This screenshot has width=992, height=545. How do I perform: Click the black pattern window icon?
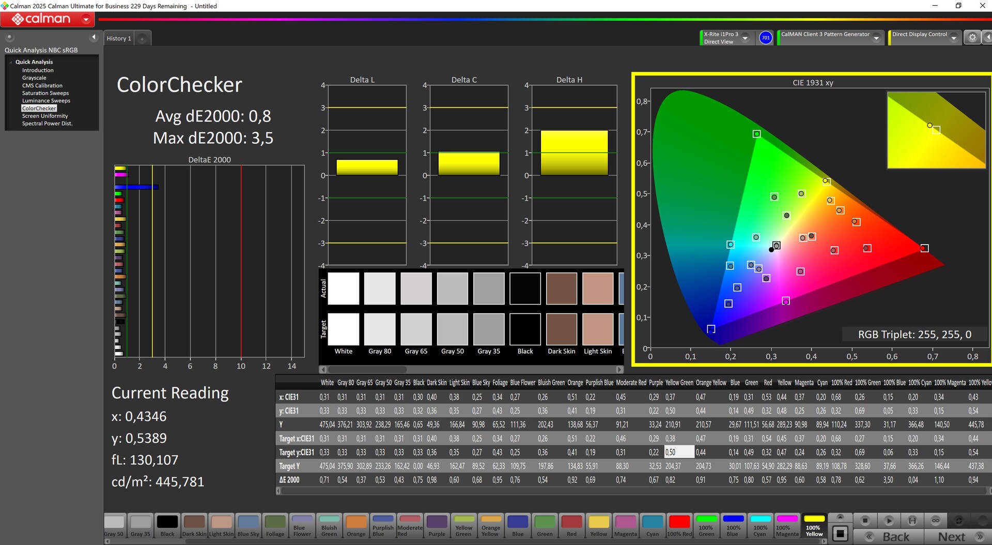click(840, 533)
